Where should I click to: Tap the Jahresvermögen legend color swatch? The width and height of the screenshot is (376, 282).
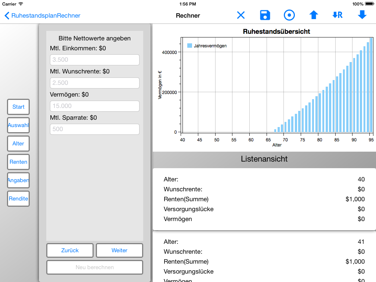click(190, 46)
